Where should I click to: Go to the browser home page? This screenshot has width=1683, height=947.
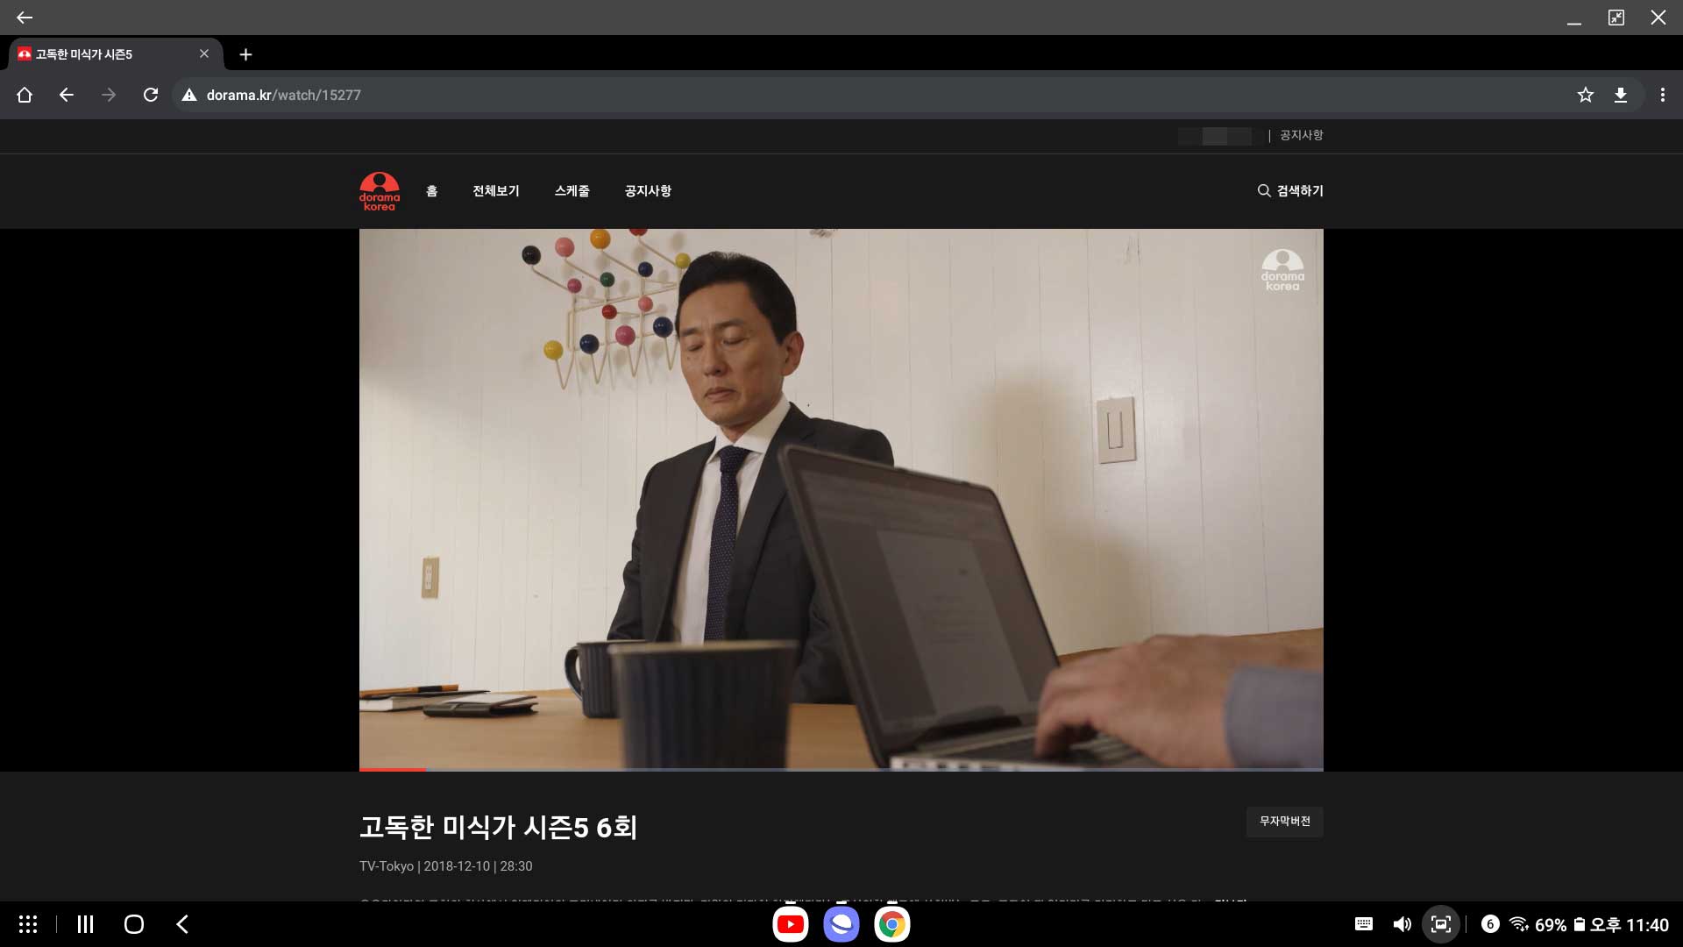click(x=25, y=95)
